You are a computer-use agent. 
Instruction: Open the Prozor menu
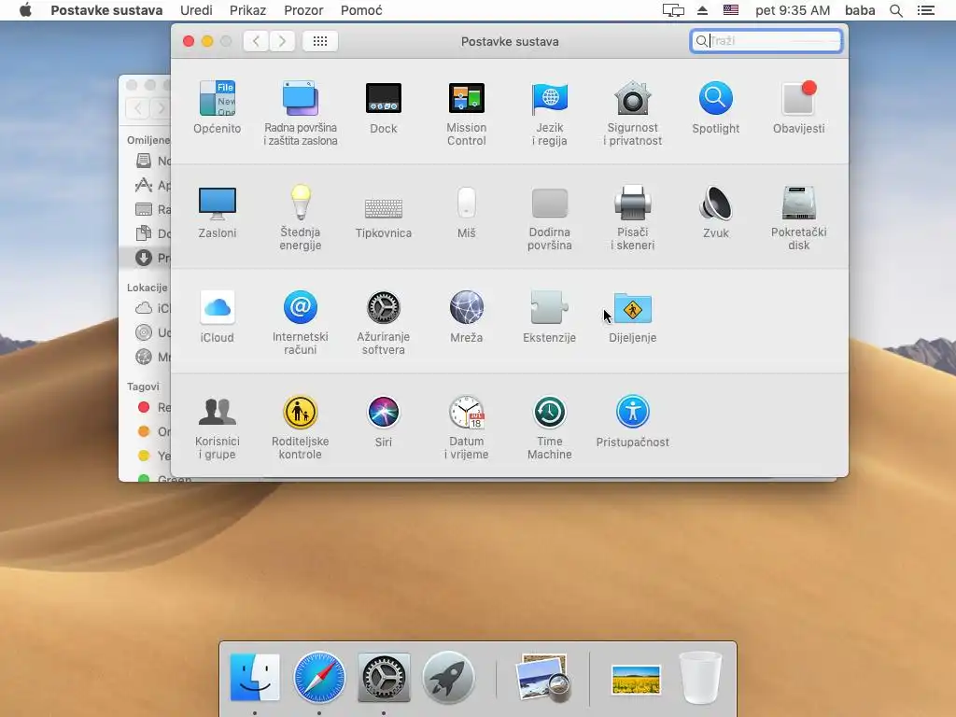click(303, 10)
